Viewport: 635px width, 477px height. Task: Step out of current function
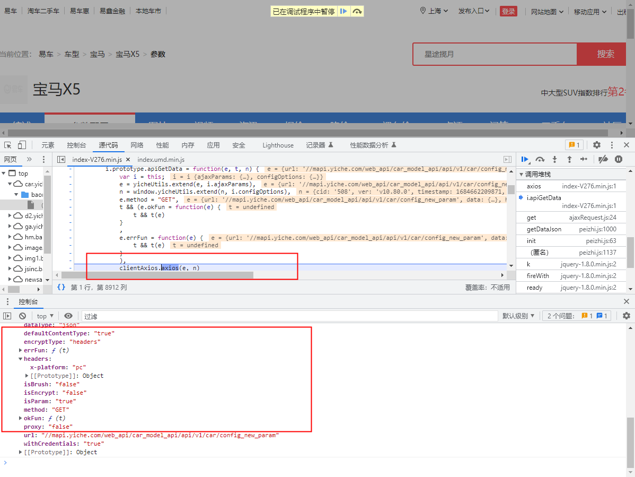click(569, 159)
